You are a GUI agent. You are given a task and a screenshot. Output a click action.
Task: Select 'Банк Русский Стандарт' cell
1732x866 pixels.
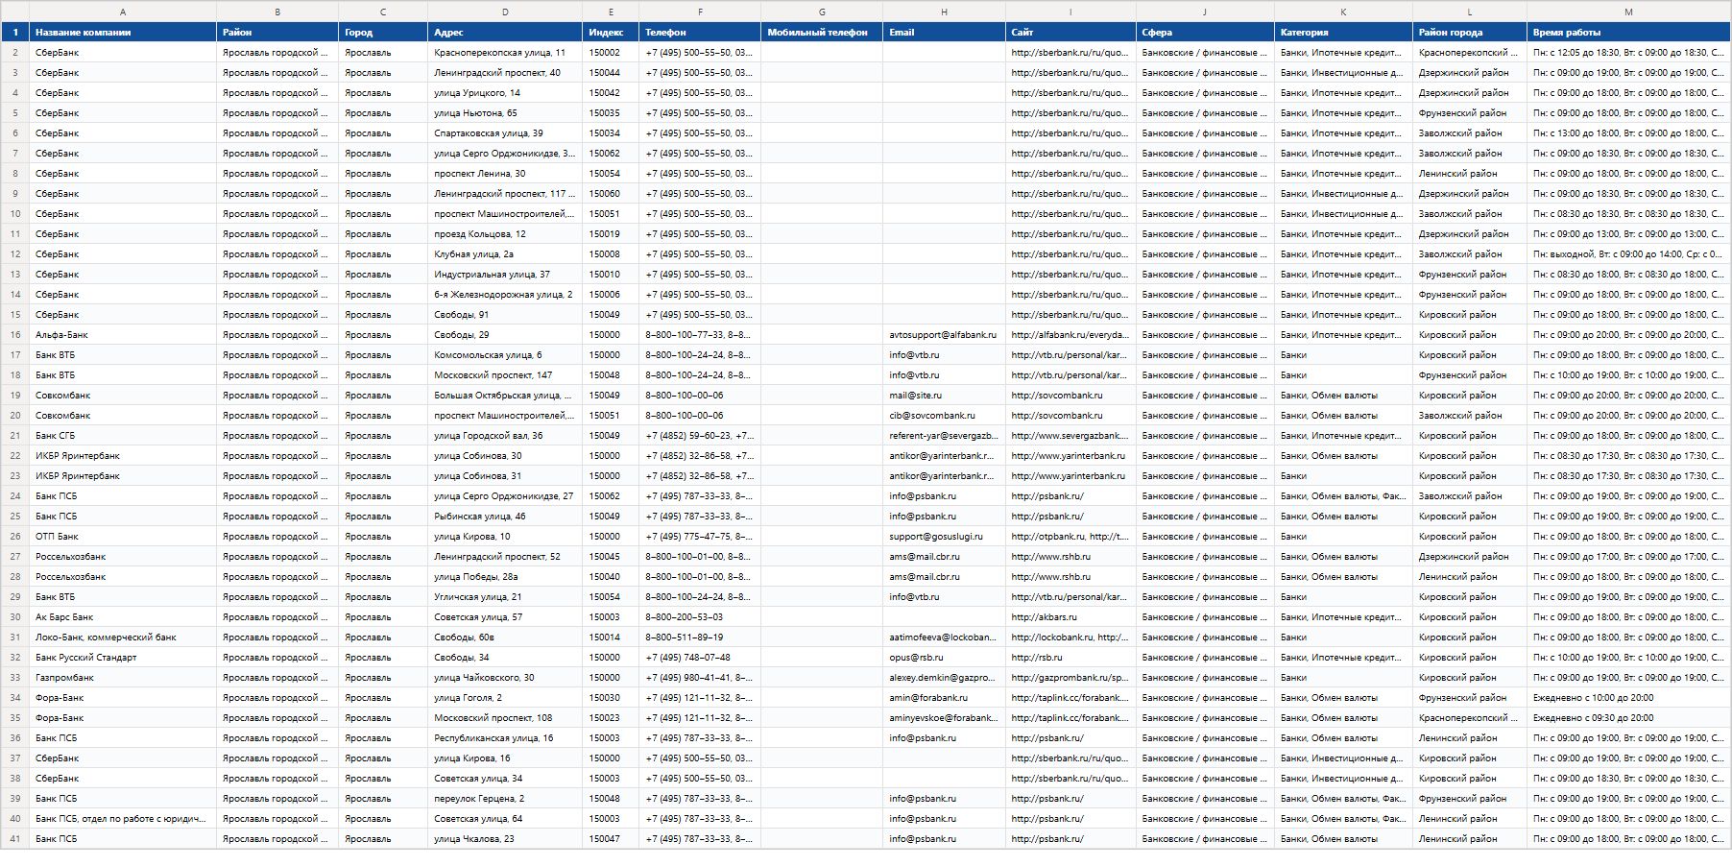point(123,658)
